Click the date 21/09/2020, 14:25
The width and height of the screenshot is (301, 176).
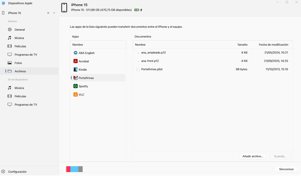click(x=276, y=61)
